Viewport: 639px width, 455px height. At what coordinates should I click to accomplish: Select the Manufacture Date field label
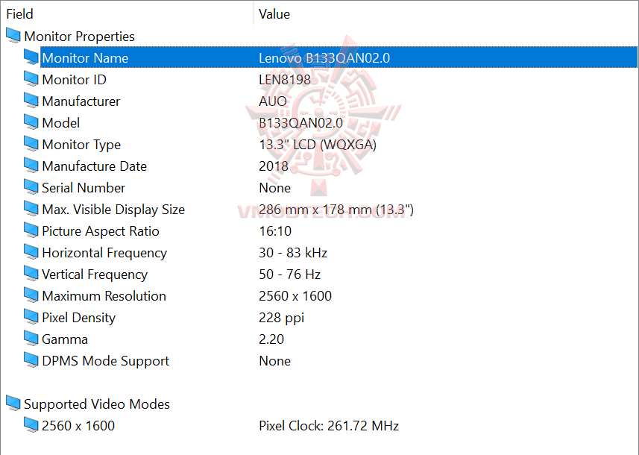[95, 166]
